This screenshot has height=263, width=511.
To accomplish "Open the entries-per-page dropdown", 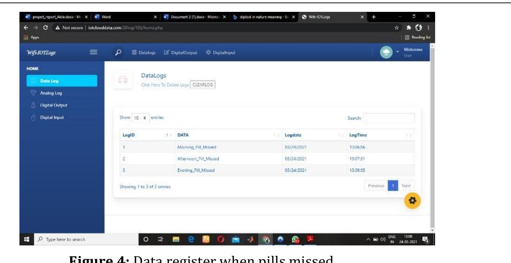I will (137, 118).
